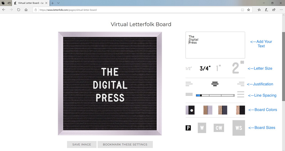Select center justification icon
285x151 pixels.
click(x=215, y=84)
